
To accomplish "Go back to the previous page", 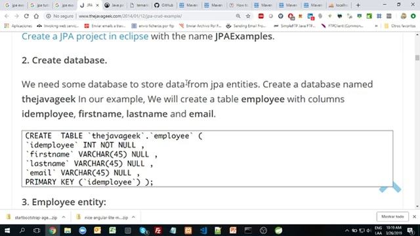I will point(7,16).
